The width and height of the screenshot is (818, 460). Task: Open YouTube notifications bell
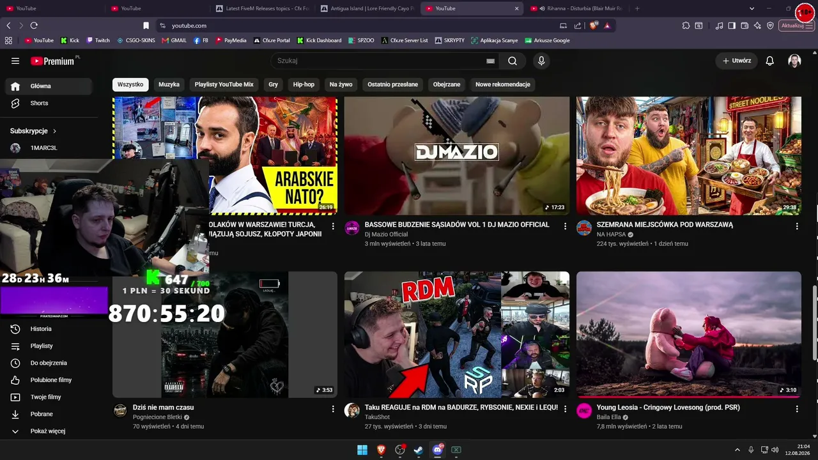[770, 61]
